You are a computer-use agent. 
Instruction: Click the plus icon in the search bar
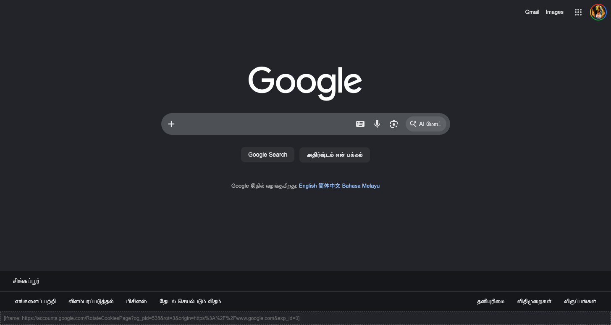(x=171, y=124)
